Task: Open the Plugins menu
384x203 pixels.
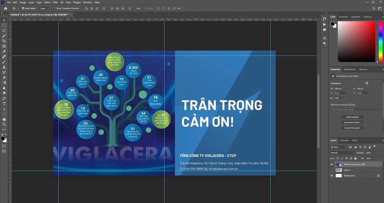Action: (77, 2)
